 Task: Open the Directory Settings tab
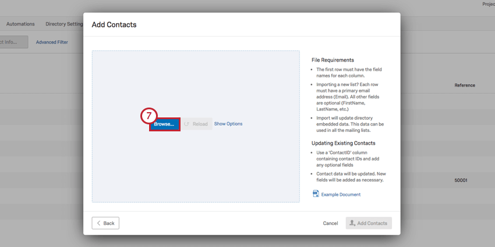[64, 24]
